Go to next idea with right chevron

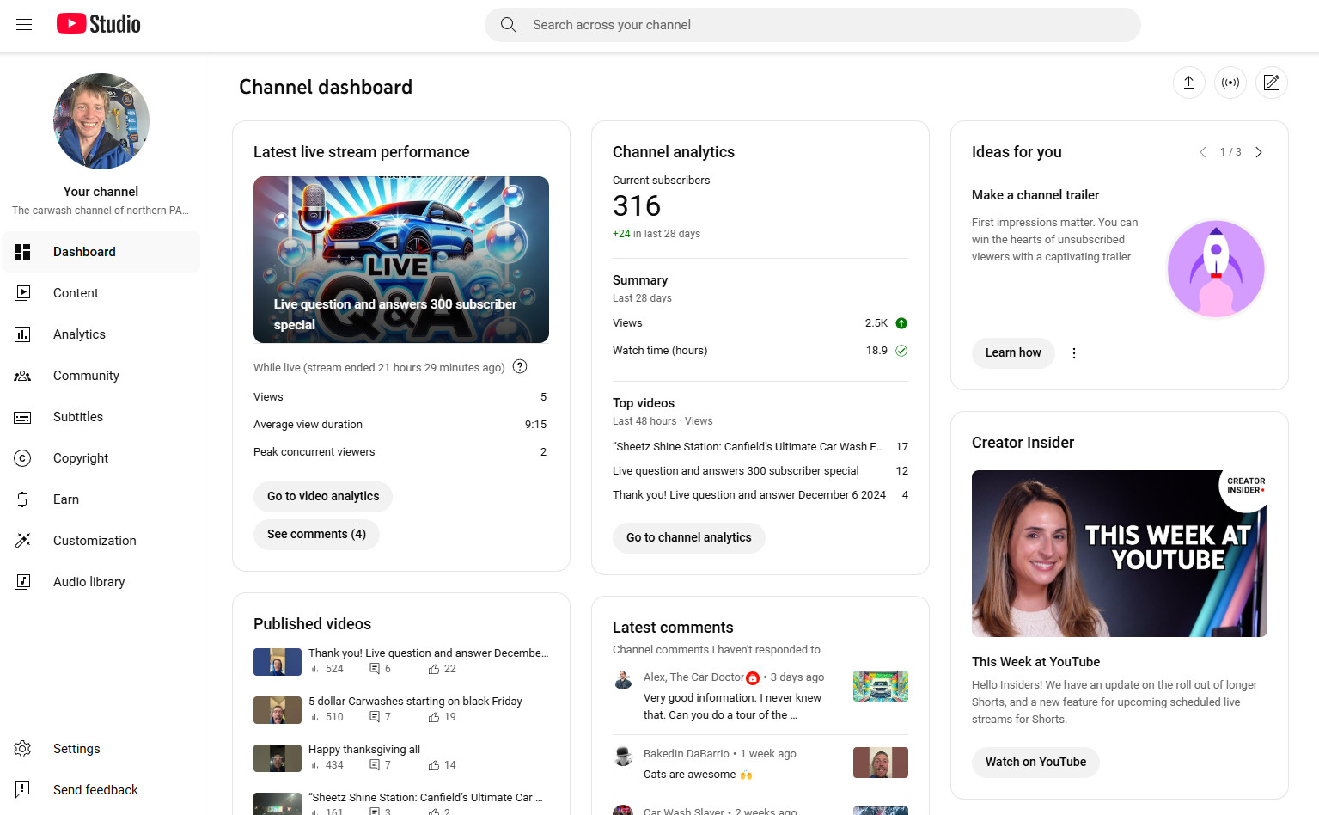pos(1259,152)
